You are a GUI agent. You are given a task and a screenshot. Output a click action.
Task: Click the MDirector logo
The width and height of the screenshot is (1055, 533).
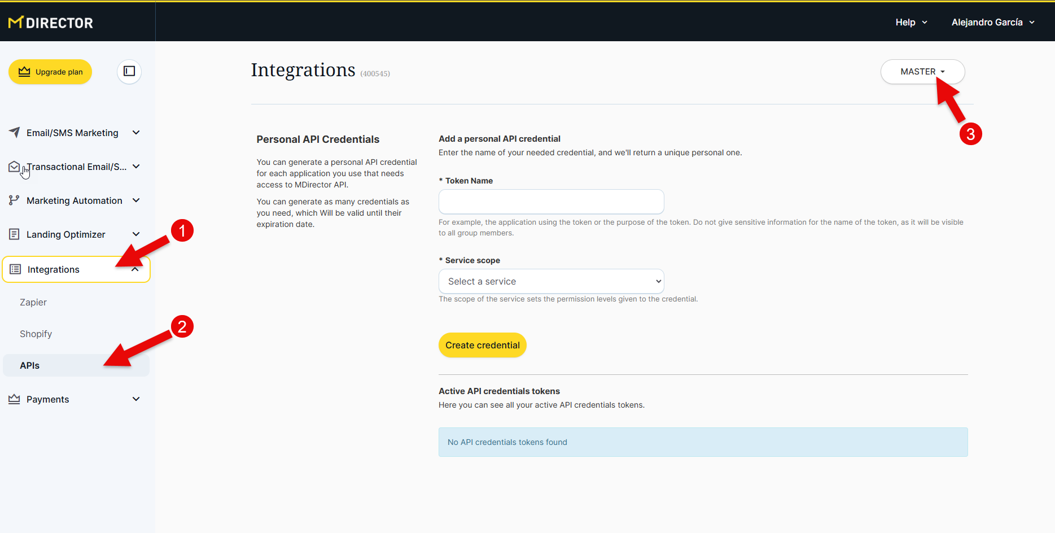tap(51, 23)
